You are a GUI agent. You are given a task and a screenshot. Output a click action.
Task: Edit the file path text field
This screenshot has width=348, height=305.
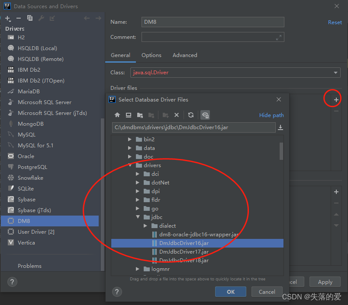coord(194,127)
